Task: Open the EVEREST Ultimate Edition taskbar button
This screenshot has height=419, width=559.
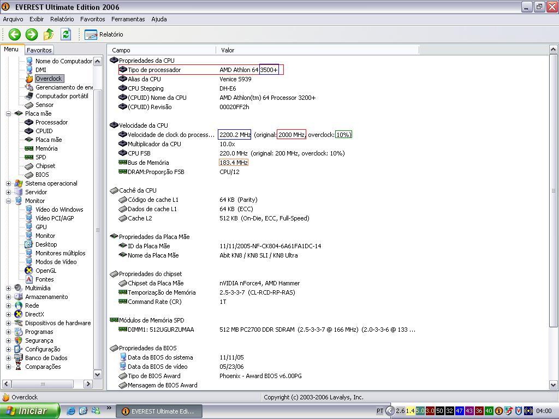Action: click(x=159, y=411)
